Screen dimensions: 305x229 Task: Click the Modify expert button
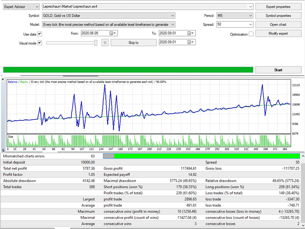click(x=279, y=33)
